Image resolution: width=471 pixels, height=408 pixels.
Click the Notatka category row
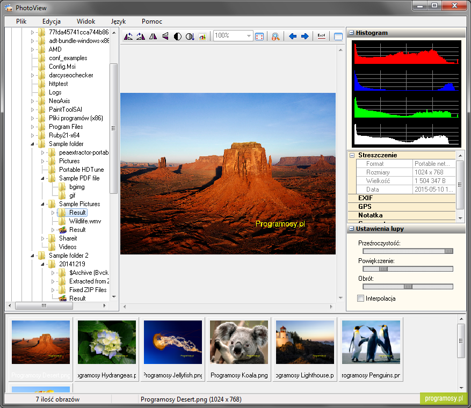pos(402,216)
